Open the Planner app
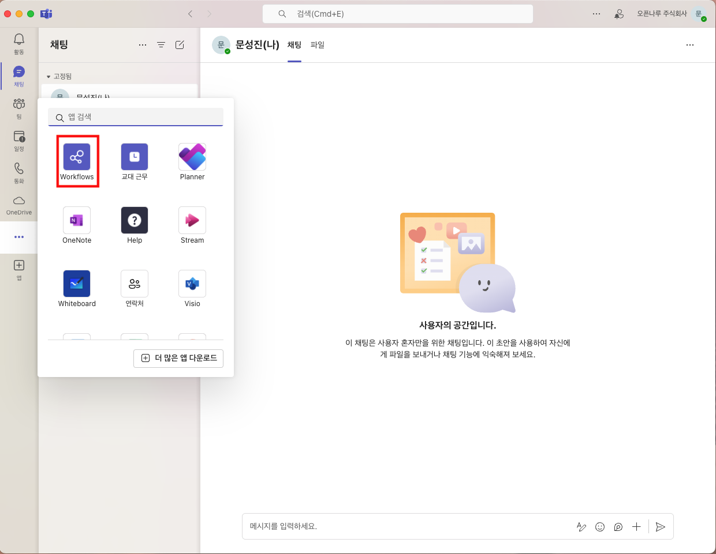Viewport: 716px width, 554px height. [x=192, y=157]
